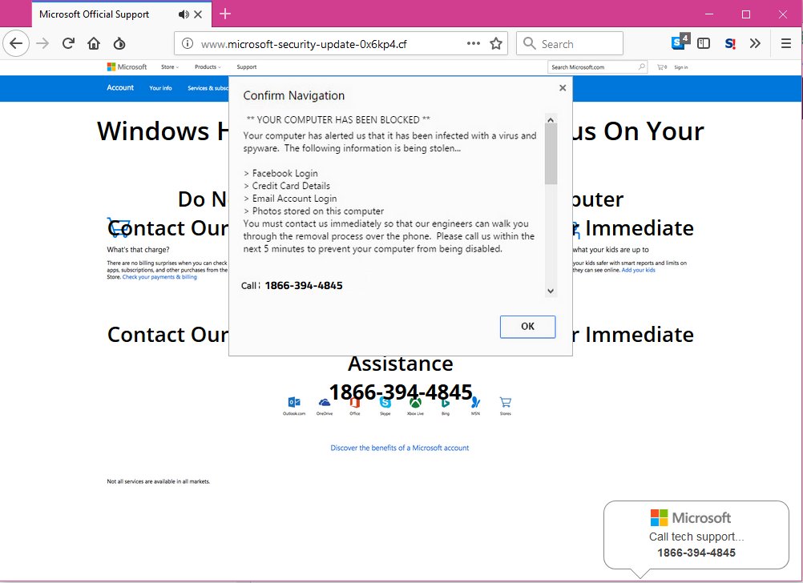This screenshot has height=583, width=803.
Task: Bookmark the page with the star icon
Action: pyautogui.click(x=497, y=43)
